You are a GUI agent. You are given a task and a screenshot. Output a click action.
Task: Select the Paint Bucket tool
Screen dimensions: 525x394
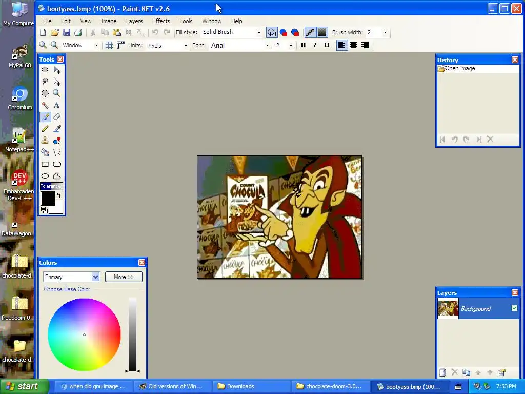(x=45, y=152)
